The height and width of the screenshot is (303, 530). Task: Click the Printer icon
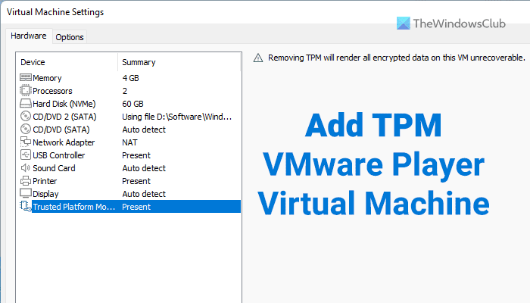25,180
